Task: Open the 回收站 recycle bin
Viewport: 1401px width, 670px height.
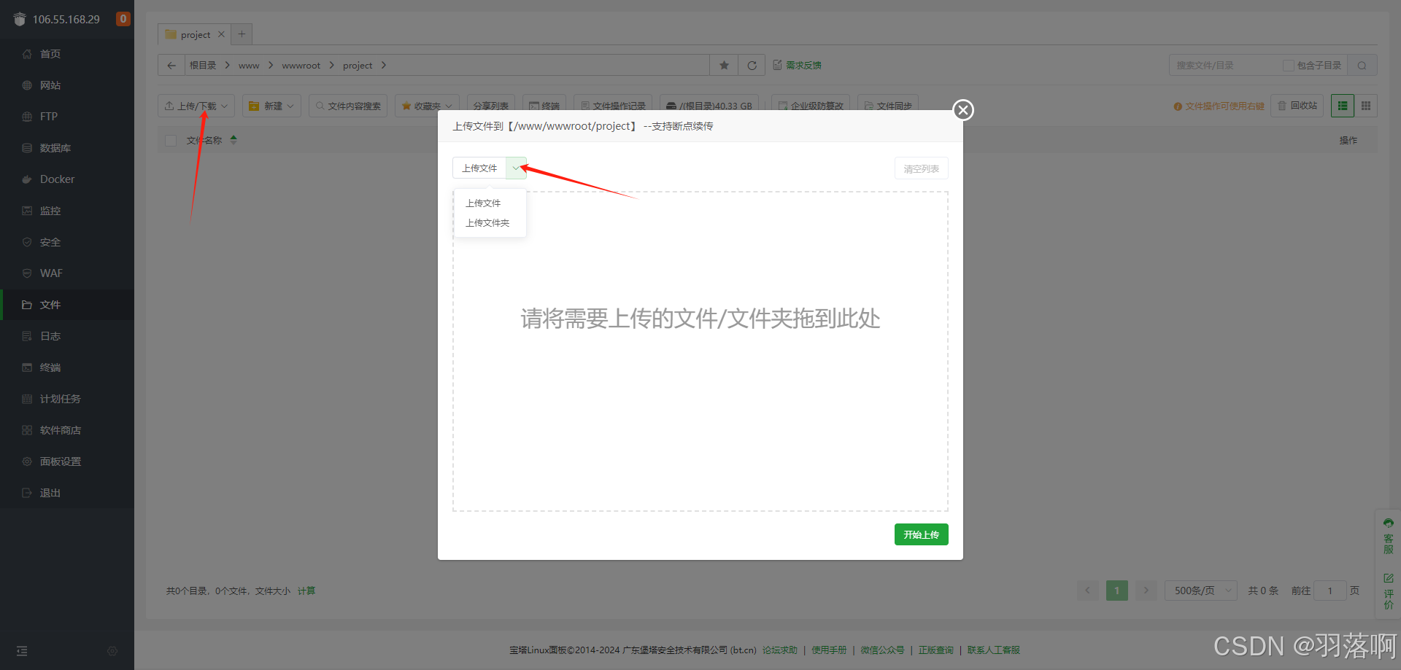Action: click(1297, 106)
